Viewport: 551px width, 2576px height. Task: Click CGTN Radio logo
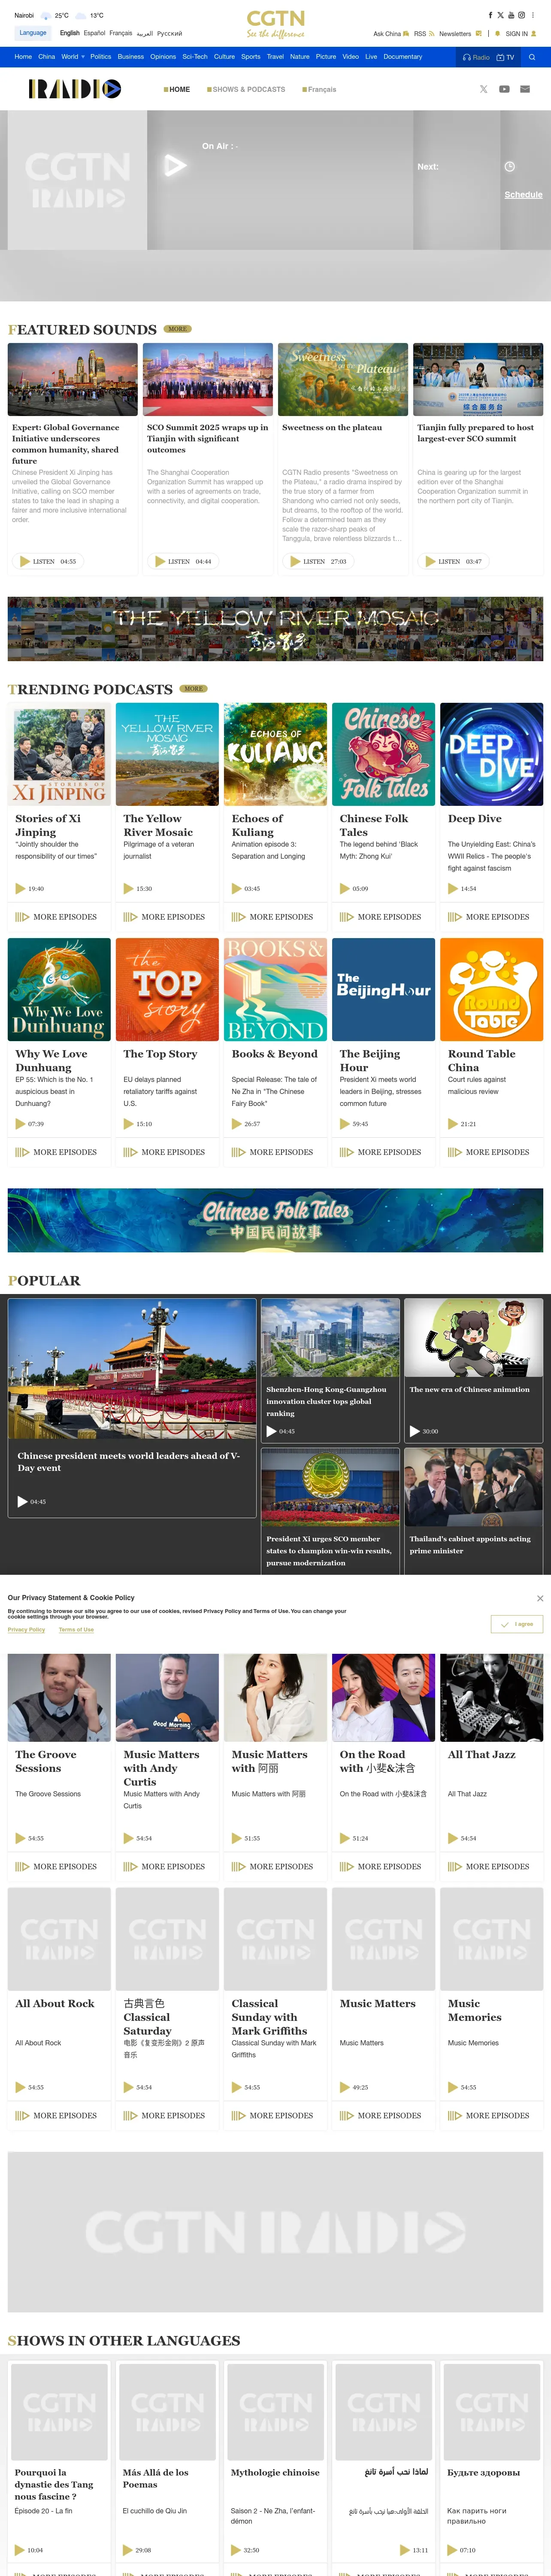tap(75, 89)
